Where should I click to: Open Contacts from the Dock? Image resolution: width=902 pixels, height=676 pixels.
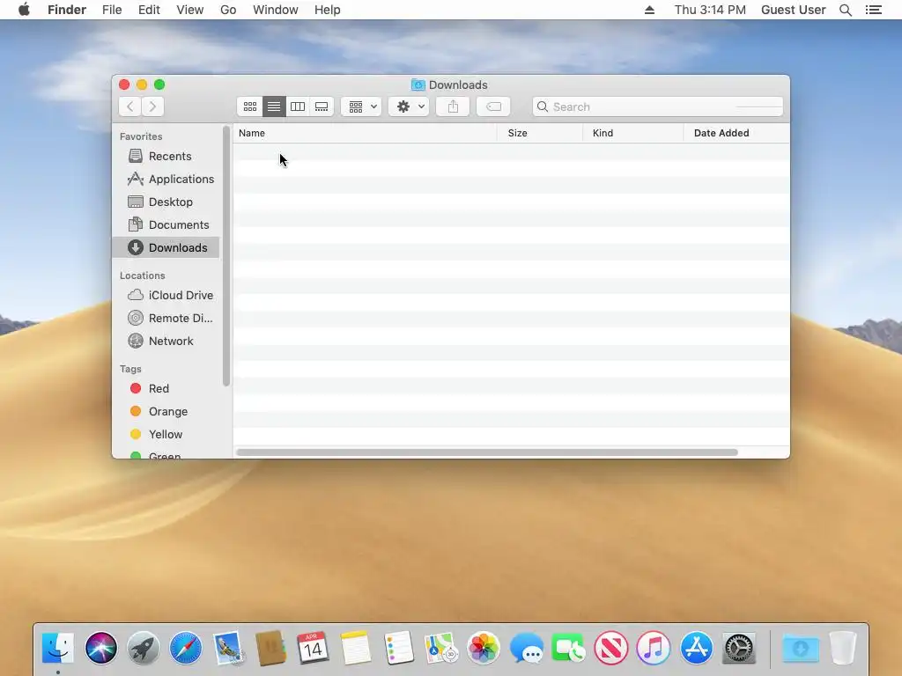(x=271, y=648)
